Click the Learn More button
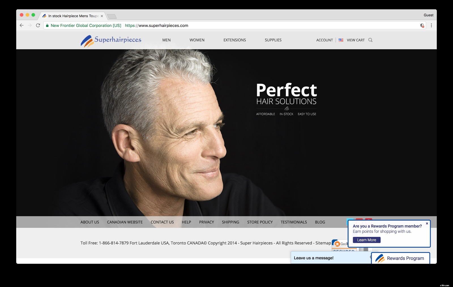Image resolution: width=453 pixels, height=287 pixels. click(x=367, y=240)
